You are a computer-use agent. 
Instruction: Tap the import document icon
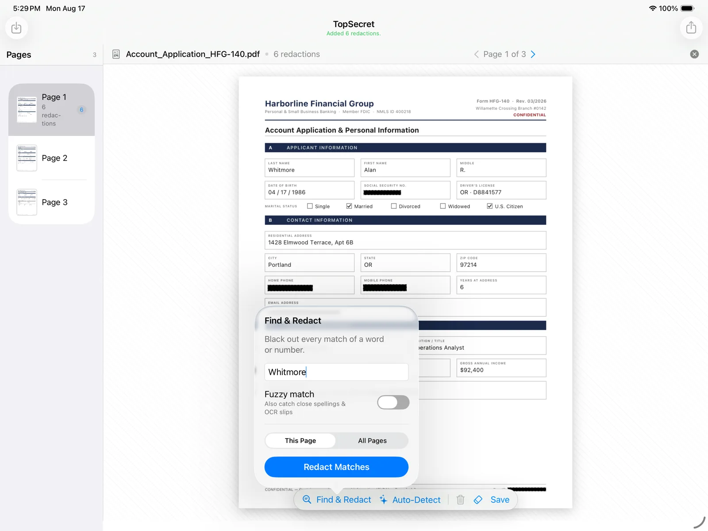pos(16,28)
